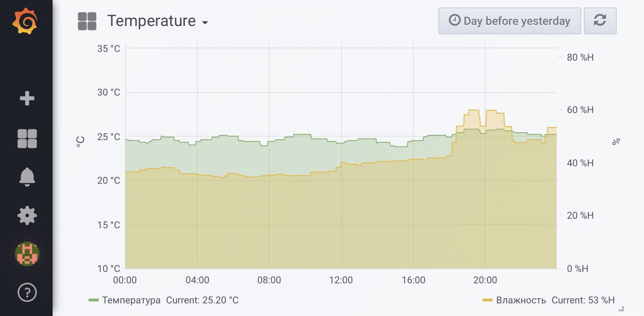This screenshot has height=316, width=644.
Task: Click the user avatar icon
Action: point(27,254)
